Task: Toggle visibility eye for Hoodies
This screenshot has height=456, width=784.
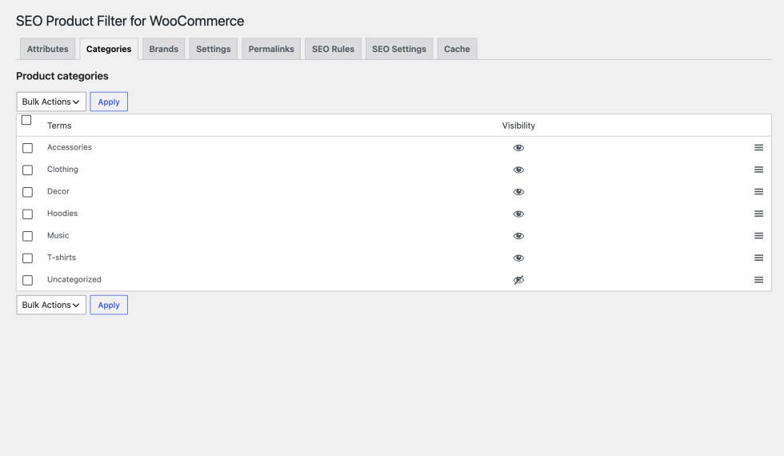Action: click(x=518, y=214)
